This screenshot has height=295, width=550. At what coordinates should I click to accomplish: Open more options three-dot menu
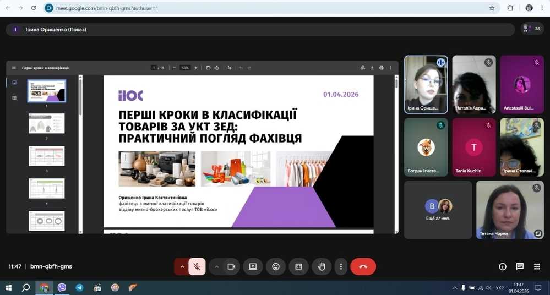(341, 267)
